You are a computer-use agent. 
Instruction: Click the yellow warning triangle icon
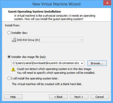(13, 69)
